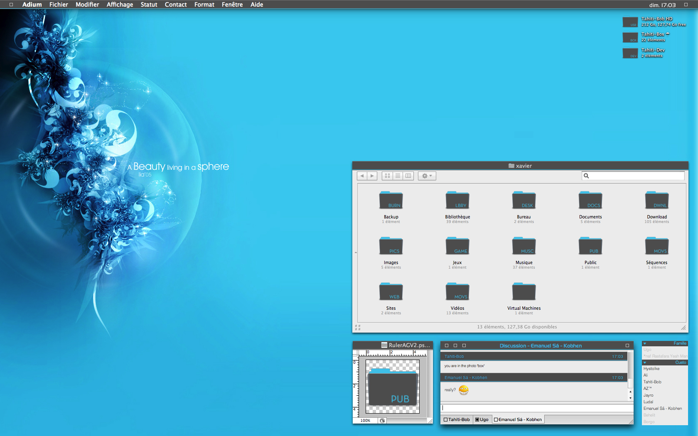Open the Aide menu
Viewport: 698px width, 436px height.
click(257, 5)
